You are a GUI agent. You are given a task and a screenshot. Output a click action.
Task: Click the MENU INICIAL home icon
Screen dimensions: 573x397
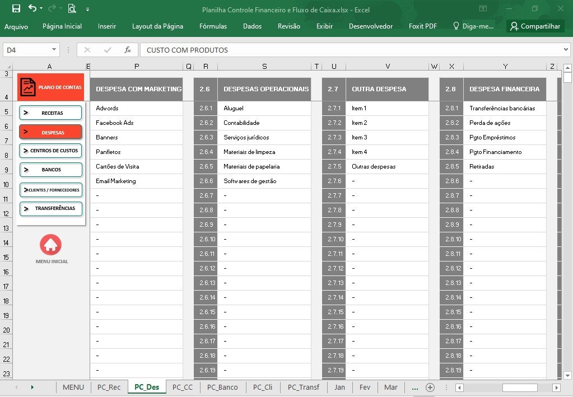51,245
